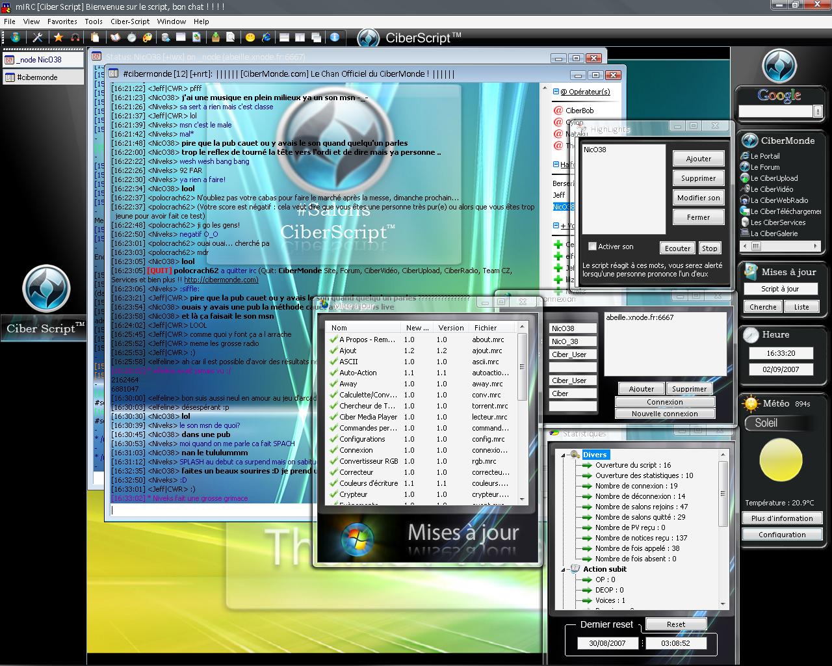Open the View menu
Screen dimensions: 832x666
tap(31, 21)
